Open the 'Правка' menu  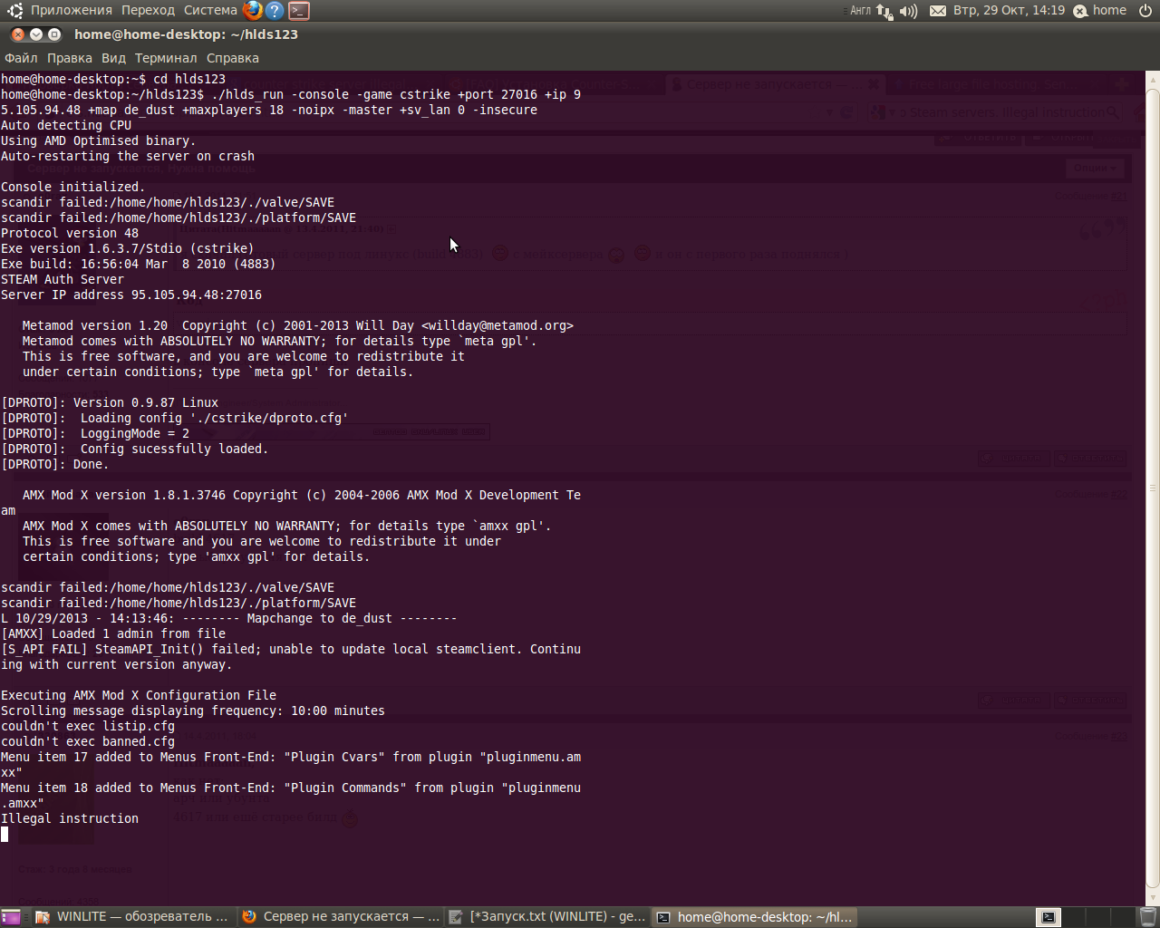click(69, 58)
